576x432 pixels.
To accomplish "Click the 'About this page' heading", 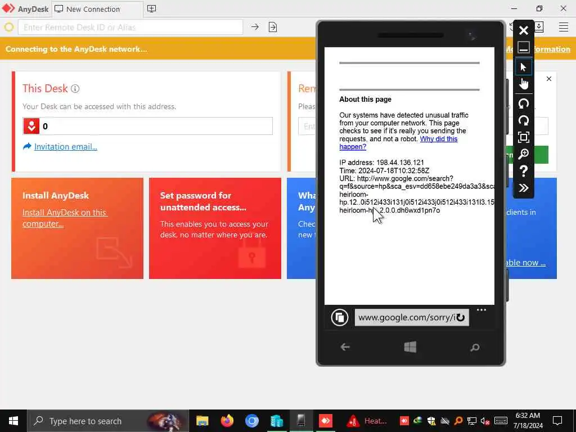I will (x=365, y=99).
